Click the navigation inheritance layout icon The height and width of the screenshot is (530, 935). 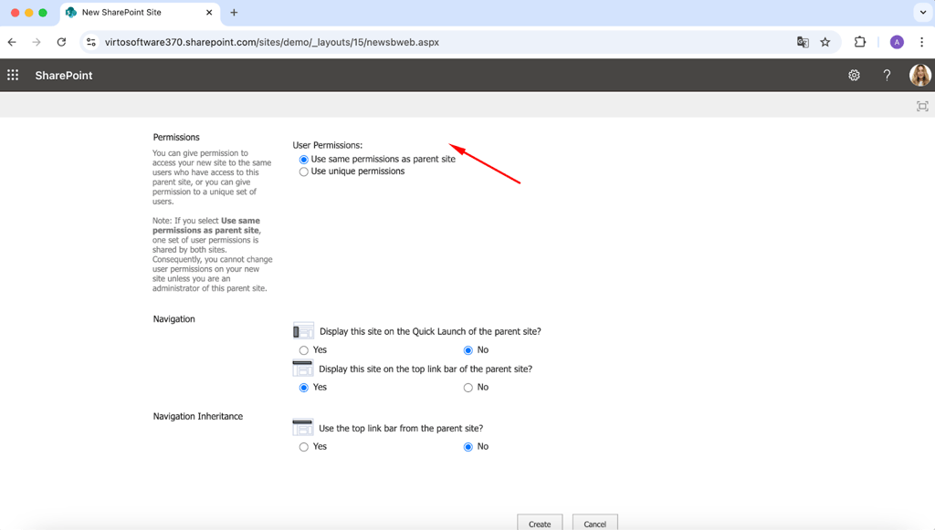[x=303, y=428]
